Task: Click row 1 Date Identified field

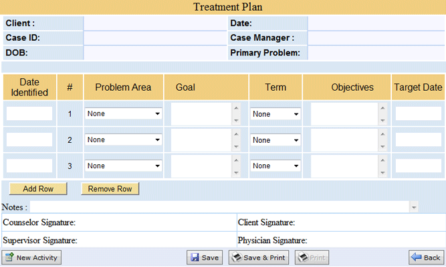Action: click(29, 113)
